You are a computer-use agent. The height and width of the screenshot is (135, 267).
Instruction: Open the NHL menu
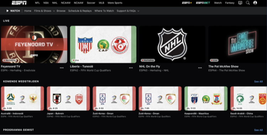pos(55,3)
